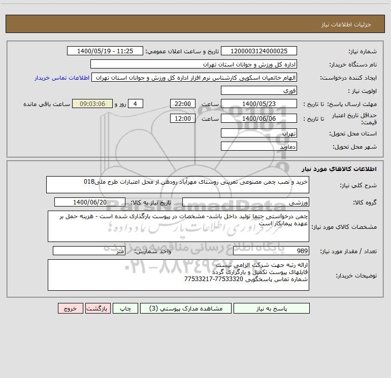This screenshot has width=391, height=378.
Task: Click the اطلاعات کالاهای مورد نیاز section heading
Action: (339, 169)
